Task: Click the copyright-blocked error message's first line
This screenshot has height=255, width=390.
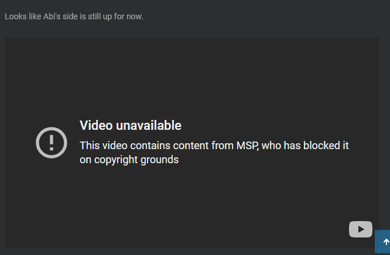Action: pyautogui.click(x=214, y=146)
